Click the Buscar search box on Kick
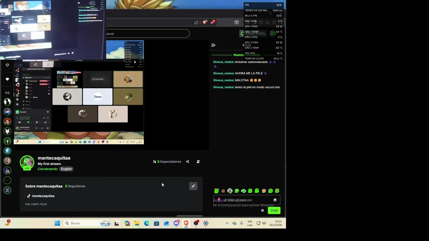This screenshot has width=429, height=241. point(147,33)
